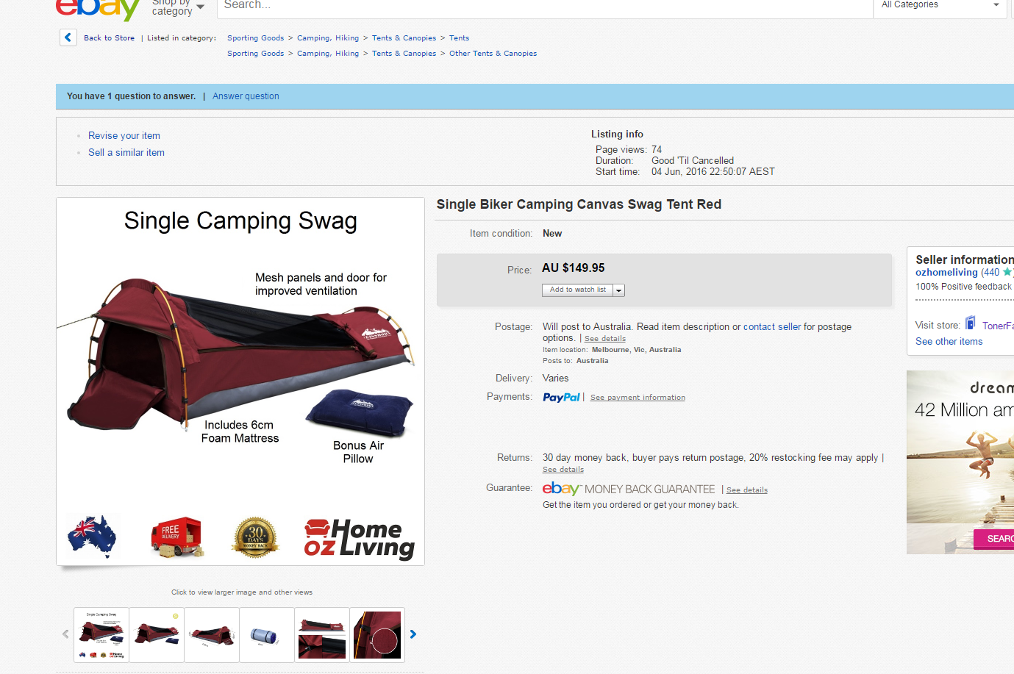Open seller ozhomeliving's profile link

click(x=946, y=273)
